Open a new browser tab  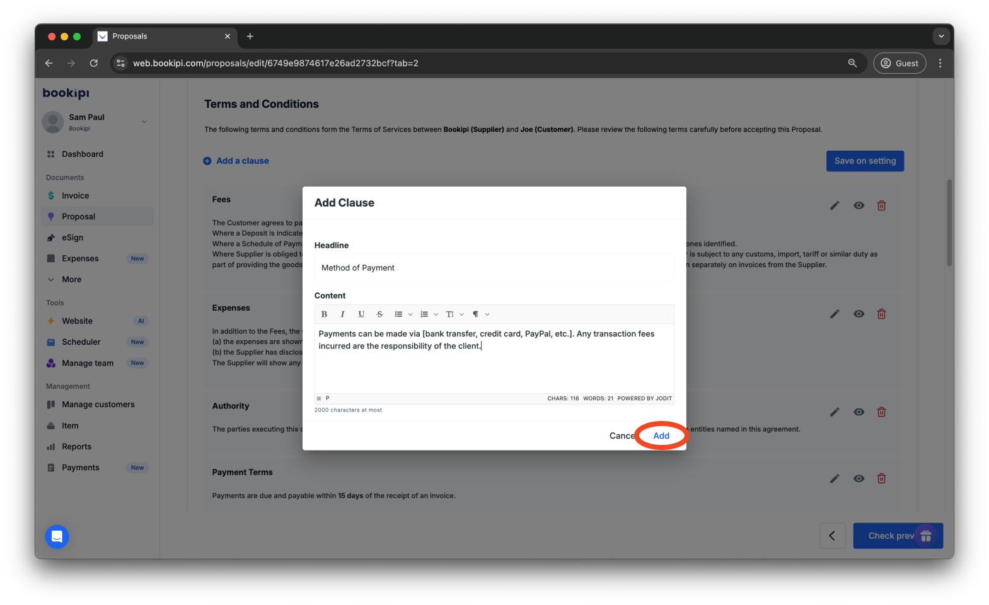pyautogui.click(x=250, y=36)
